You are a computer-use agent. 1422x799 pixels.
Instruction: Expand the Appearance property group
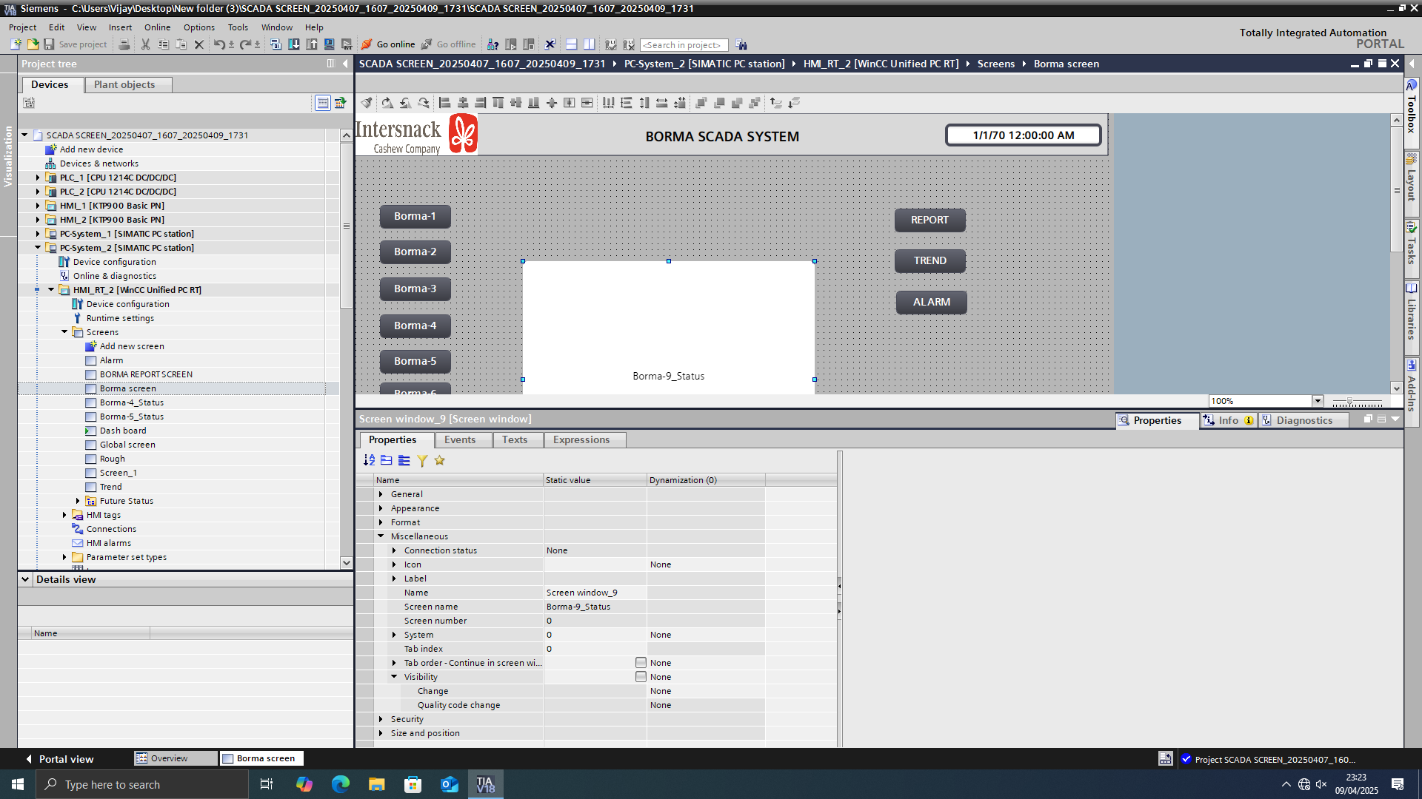tap(381, 508)
